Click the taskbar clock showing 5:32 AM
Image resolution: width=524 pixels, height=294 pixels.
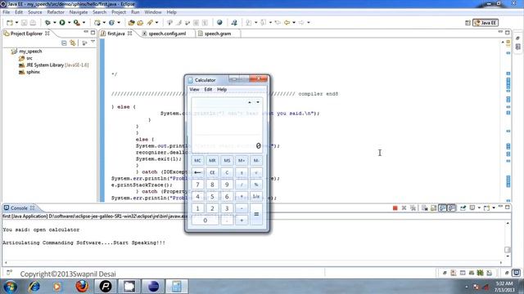coord(504,287)
